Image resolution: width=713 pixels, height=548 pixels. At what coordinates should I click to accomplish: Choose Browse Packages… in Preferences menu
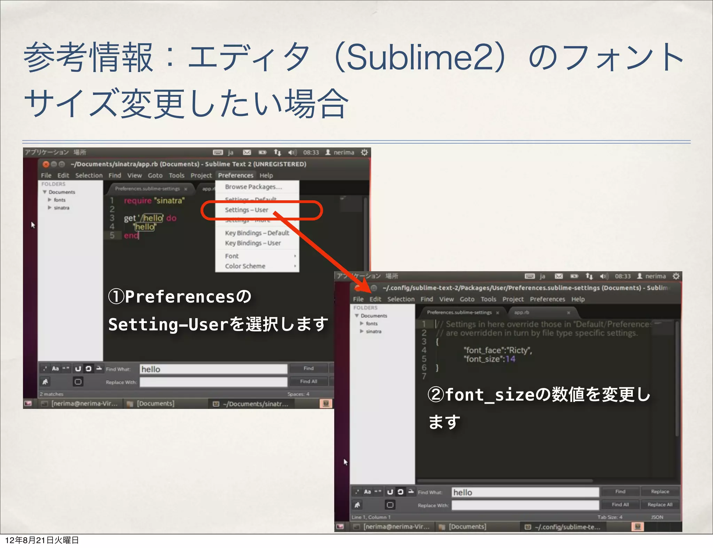(x=257, y=187)
